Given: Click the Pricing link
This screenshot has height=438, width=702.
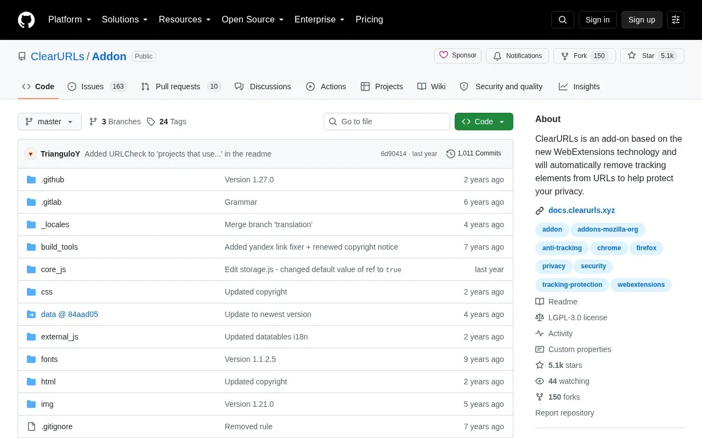Looking at the screenshot, I should coord(369,20).
